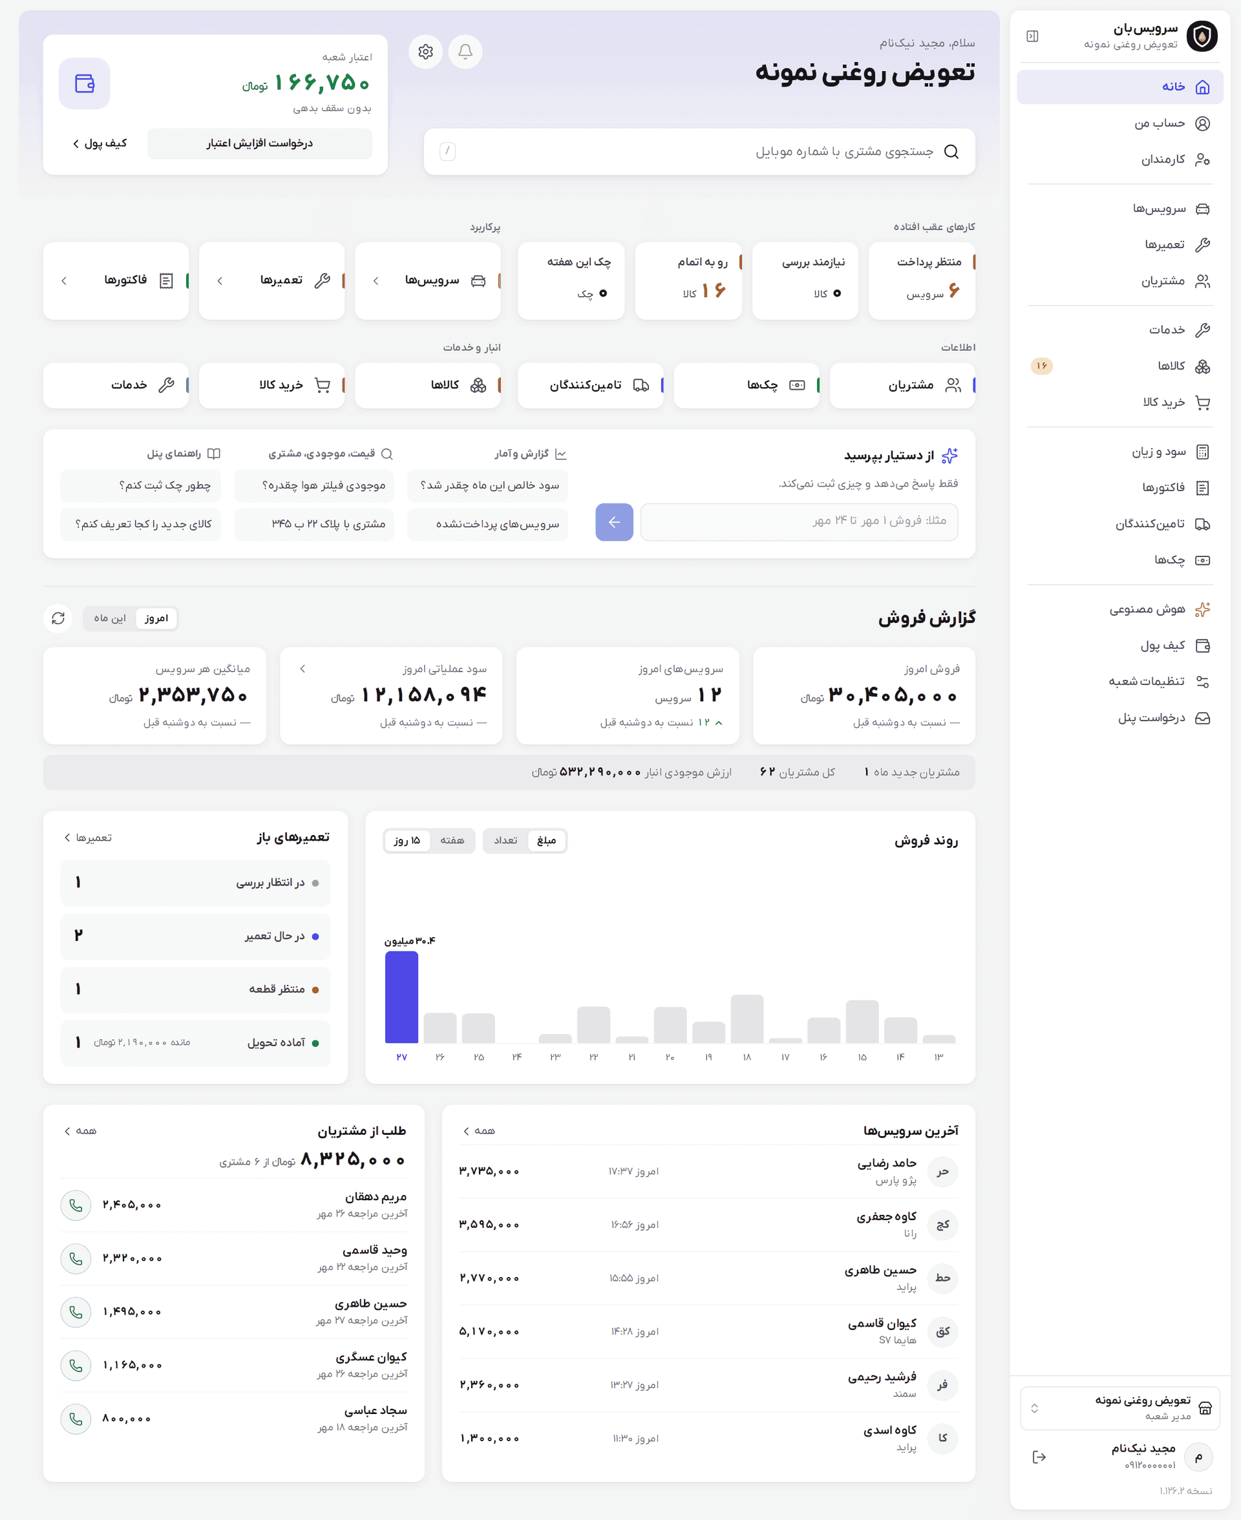Expand the branch switcher تعویض روغنی نمونه
Image resolution: width=1241 pixels, height=1520 pixels.
(x=1119, y=1408)
